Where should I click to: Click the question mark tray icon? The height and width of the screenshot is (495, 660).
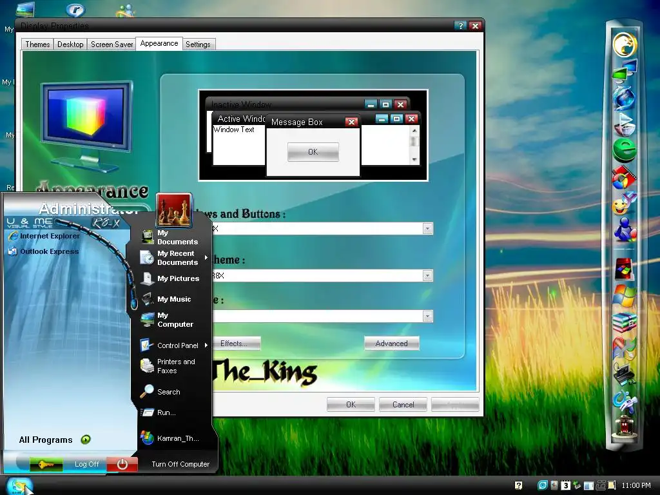click(x=519, y=485)
